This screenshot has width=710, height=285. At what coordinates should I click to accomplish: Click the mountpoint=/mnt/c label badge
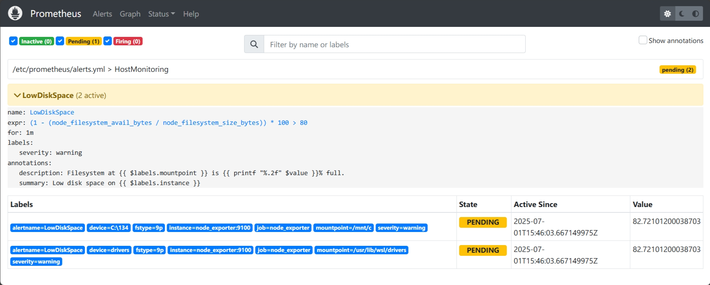click(343, 228)
